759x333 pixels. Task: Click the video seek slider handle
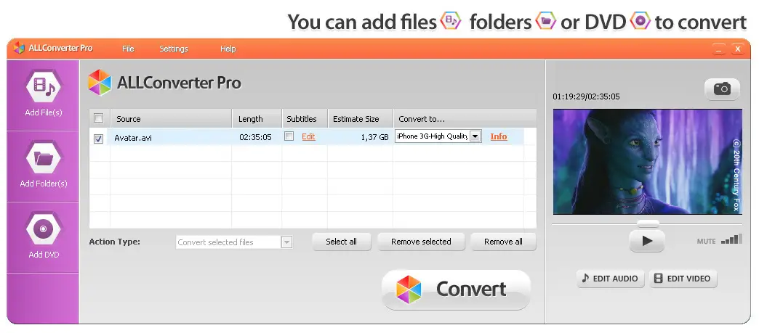(648, 223)
